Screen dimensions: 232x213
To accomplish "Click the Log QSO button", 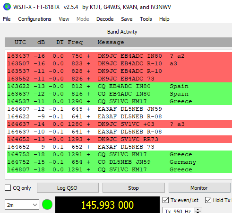I will [68, 188].
